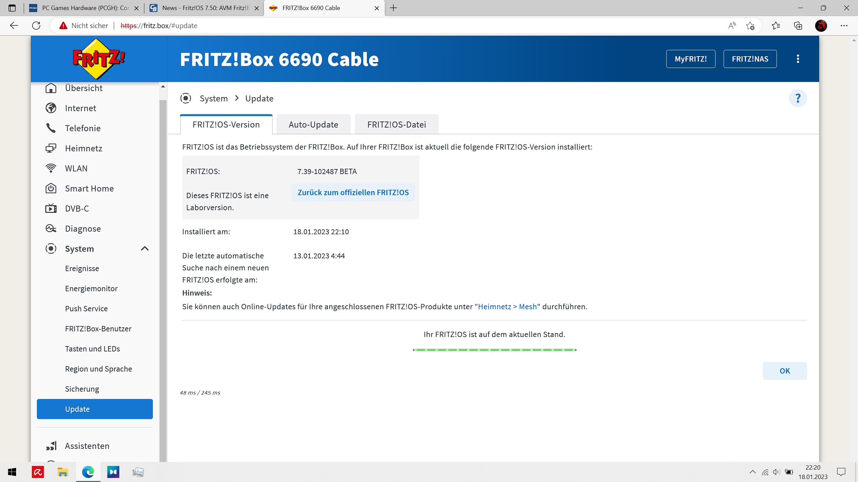The width and height of the screenshot is (858, 482).
Task: Open Sicherung in the System submenu
Action: pos(82,389)
